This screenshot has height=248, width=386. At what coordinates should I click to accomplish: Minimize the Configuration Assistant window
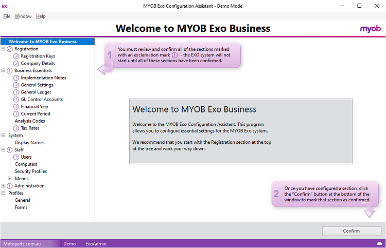342,6
